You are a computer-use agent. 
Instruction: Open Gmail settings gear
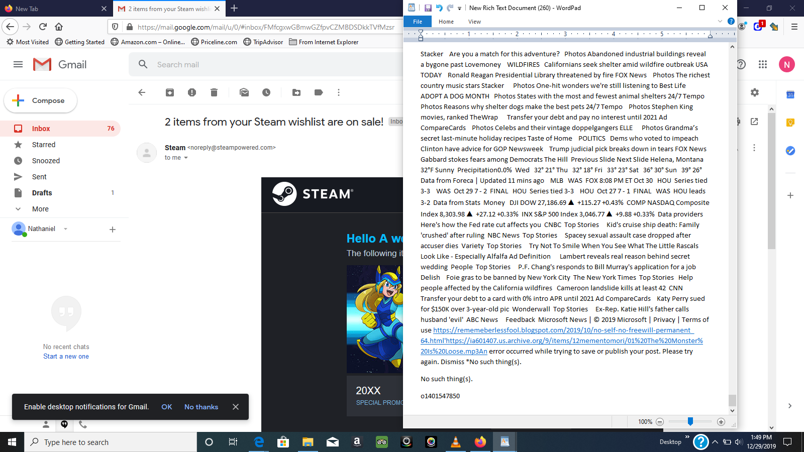tap(755, 92)
